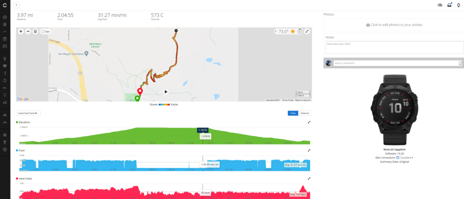The width and height of the screenshot is (464, 199).
Task: Open heart health stats icon in sidebar
Action: click(5, 66)
